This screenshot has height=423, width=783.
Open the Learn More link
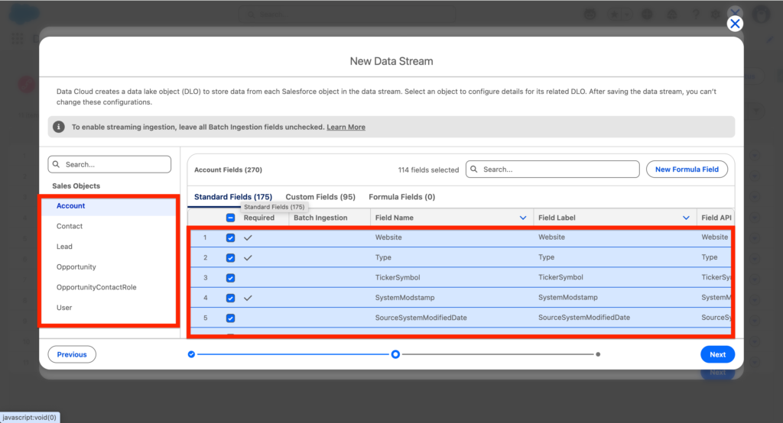[x=346, y=127]
